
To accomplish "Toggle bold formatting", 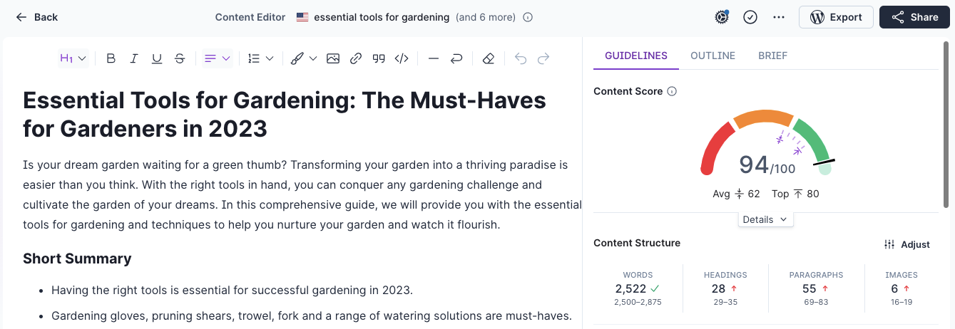I will 111,58.
